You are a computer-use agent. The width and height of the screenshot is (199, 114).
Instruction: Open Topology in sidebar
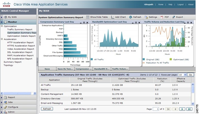coord(8,65)
